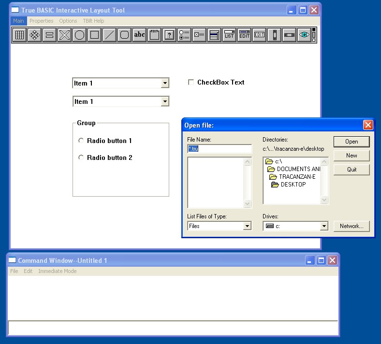Click the Layout Tool window title icon
The height and width of the screenshot is (344, 381).
[x=15, y=10]
